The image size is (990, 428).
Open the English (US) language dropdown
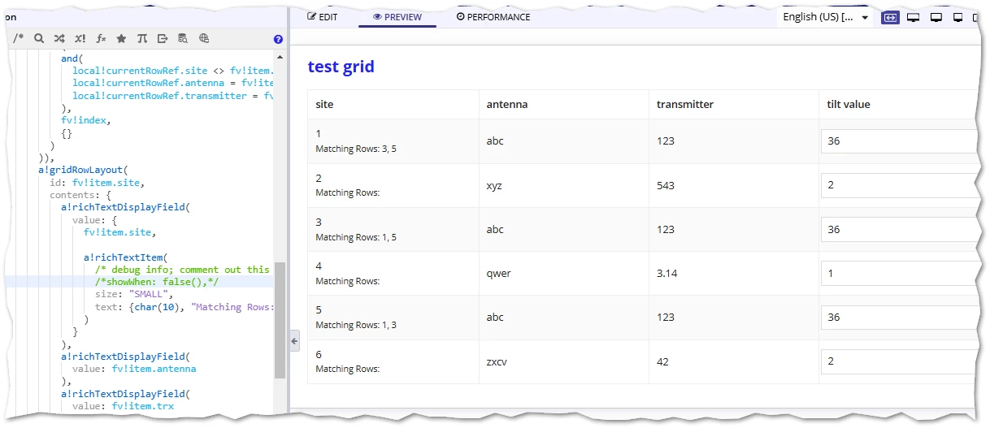[825, 17]
